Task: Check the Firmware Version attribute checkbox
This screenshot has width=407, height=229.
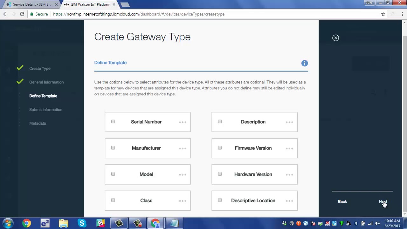Action: tap(220, 148)
